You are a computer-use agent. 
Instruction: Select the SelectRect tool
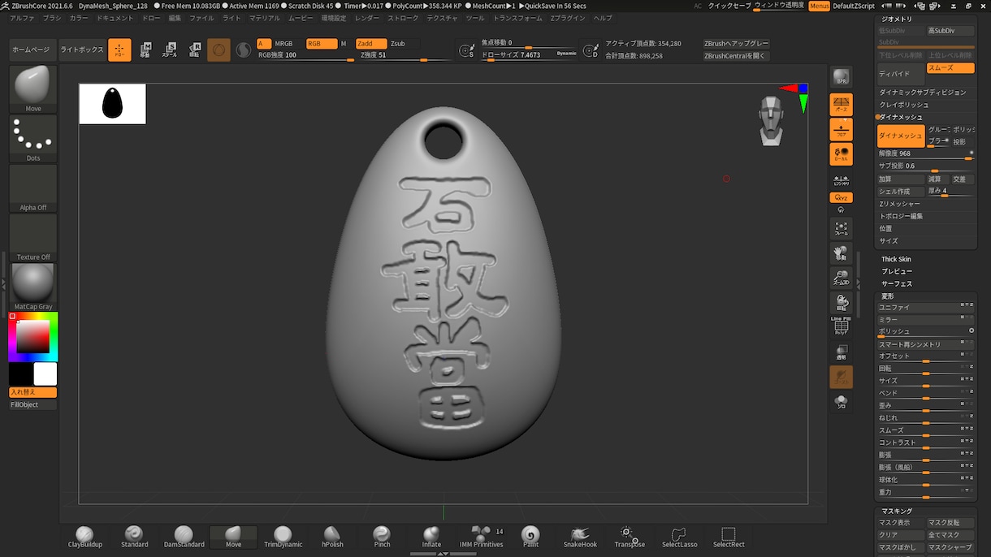(x=729, y=537)
